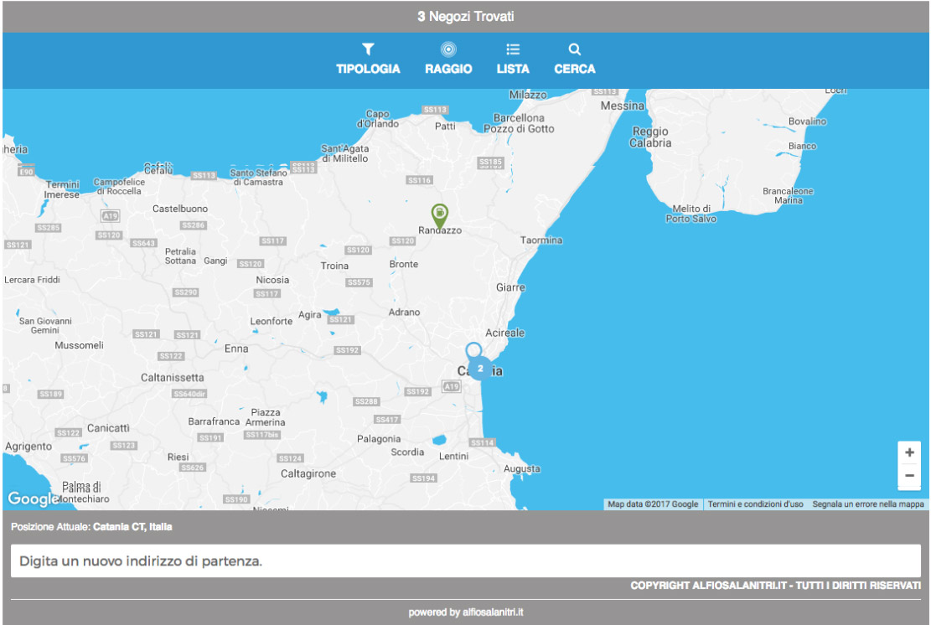Image resolution: width=931 pixels, height=625 pixels.
Task: Click the Patti map label
Action: (445, 126)
